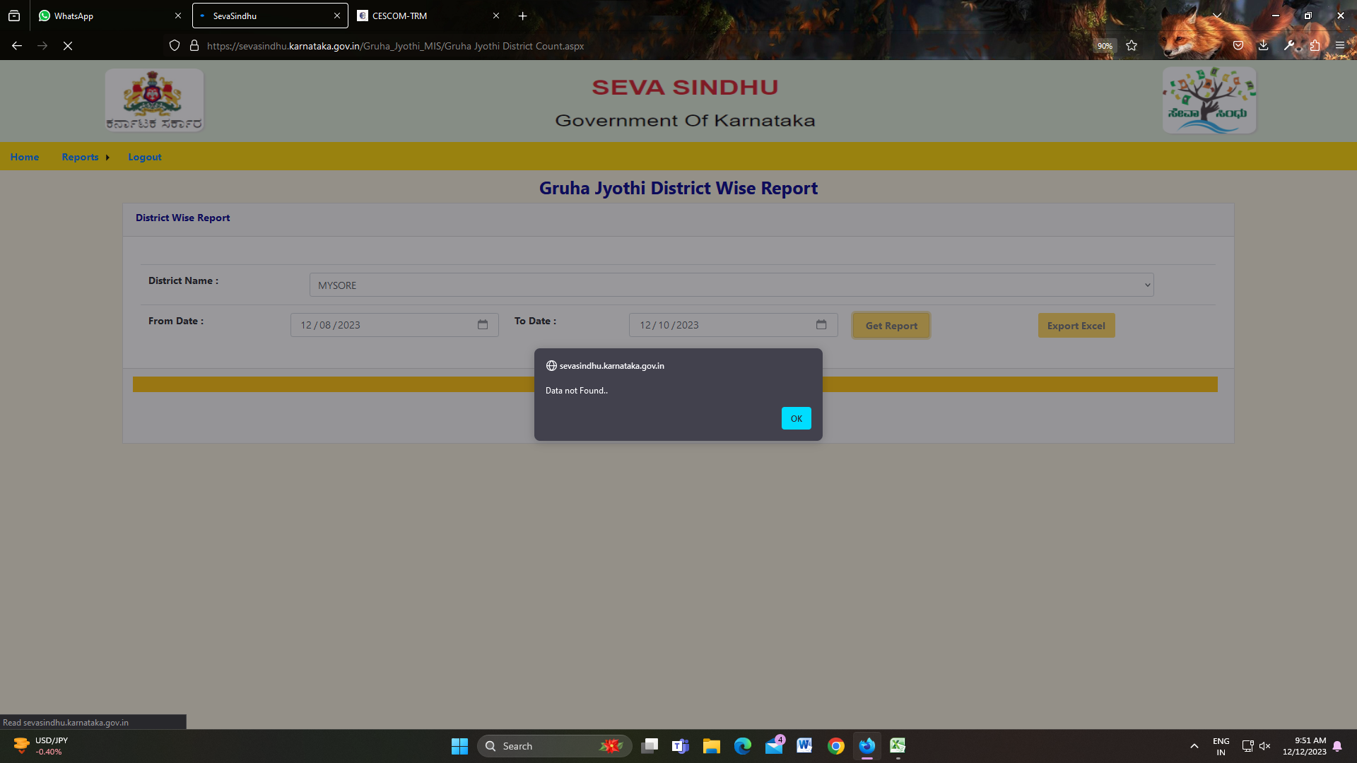This screenshot has height=763, width=1357.
Task: Open Microsoft Teams from the taskbar
Action: click(x=681, y=746)
